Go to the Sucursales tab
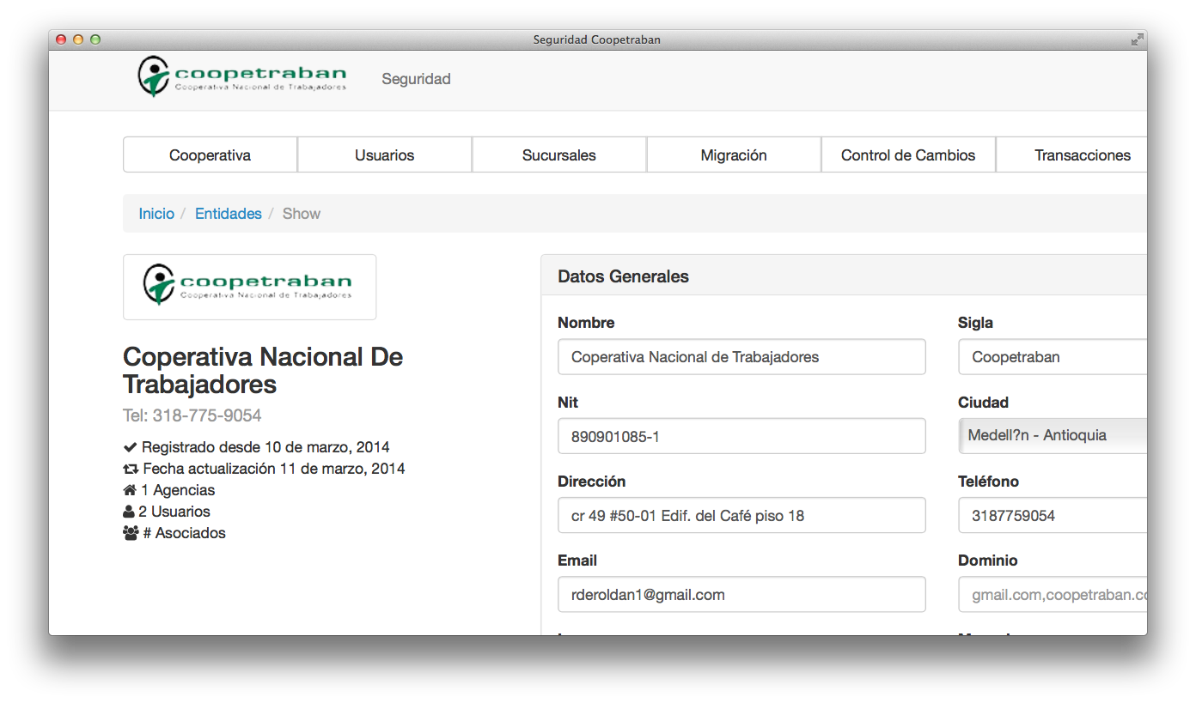This screenshot has height=703, width=1196. point(558,155)
